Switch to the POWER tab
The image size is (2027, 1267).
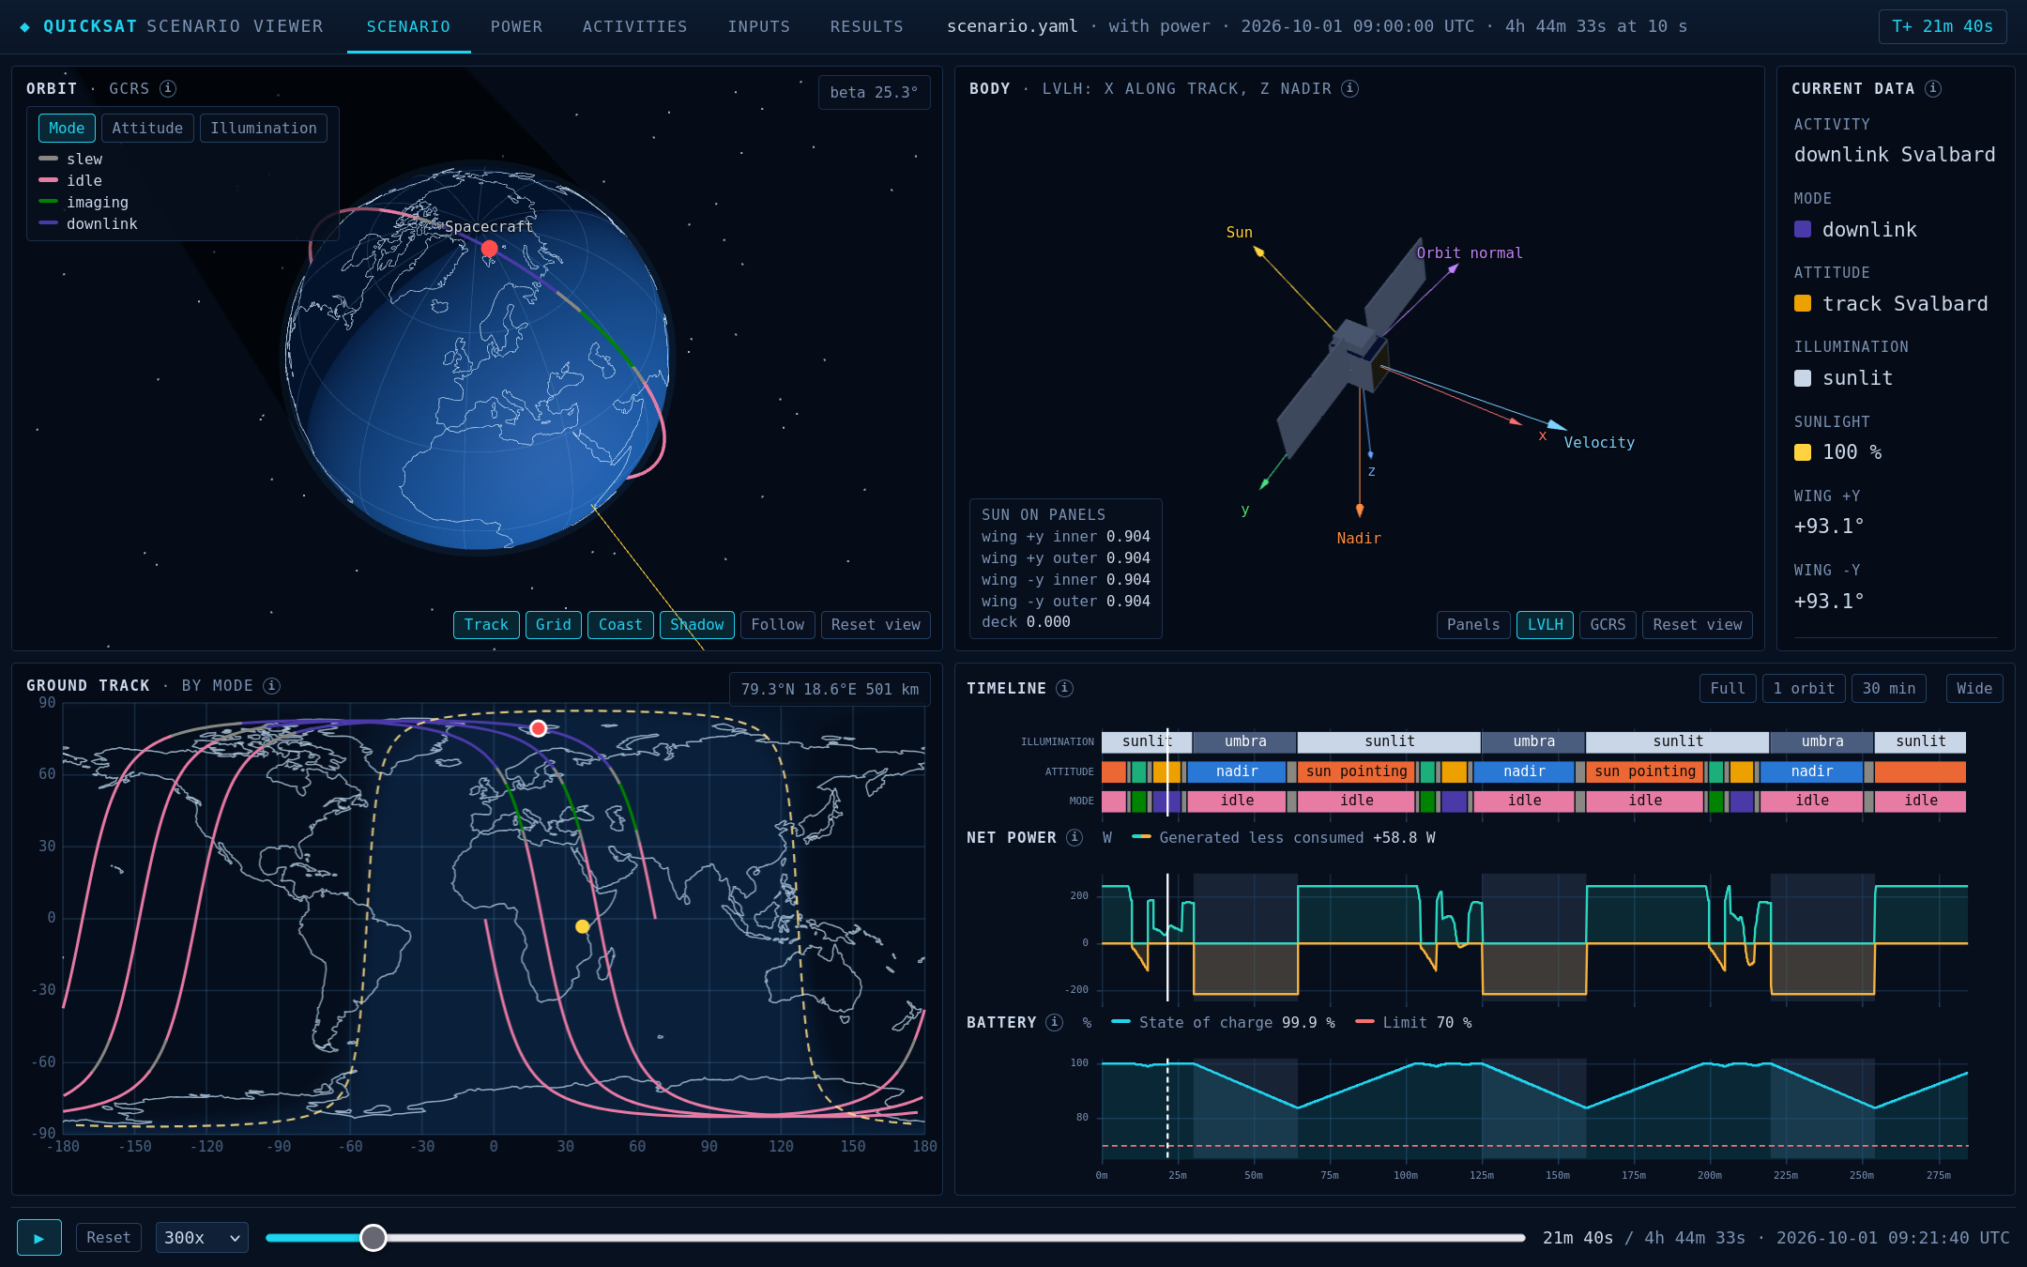click(x=516, y=27)
